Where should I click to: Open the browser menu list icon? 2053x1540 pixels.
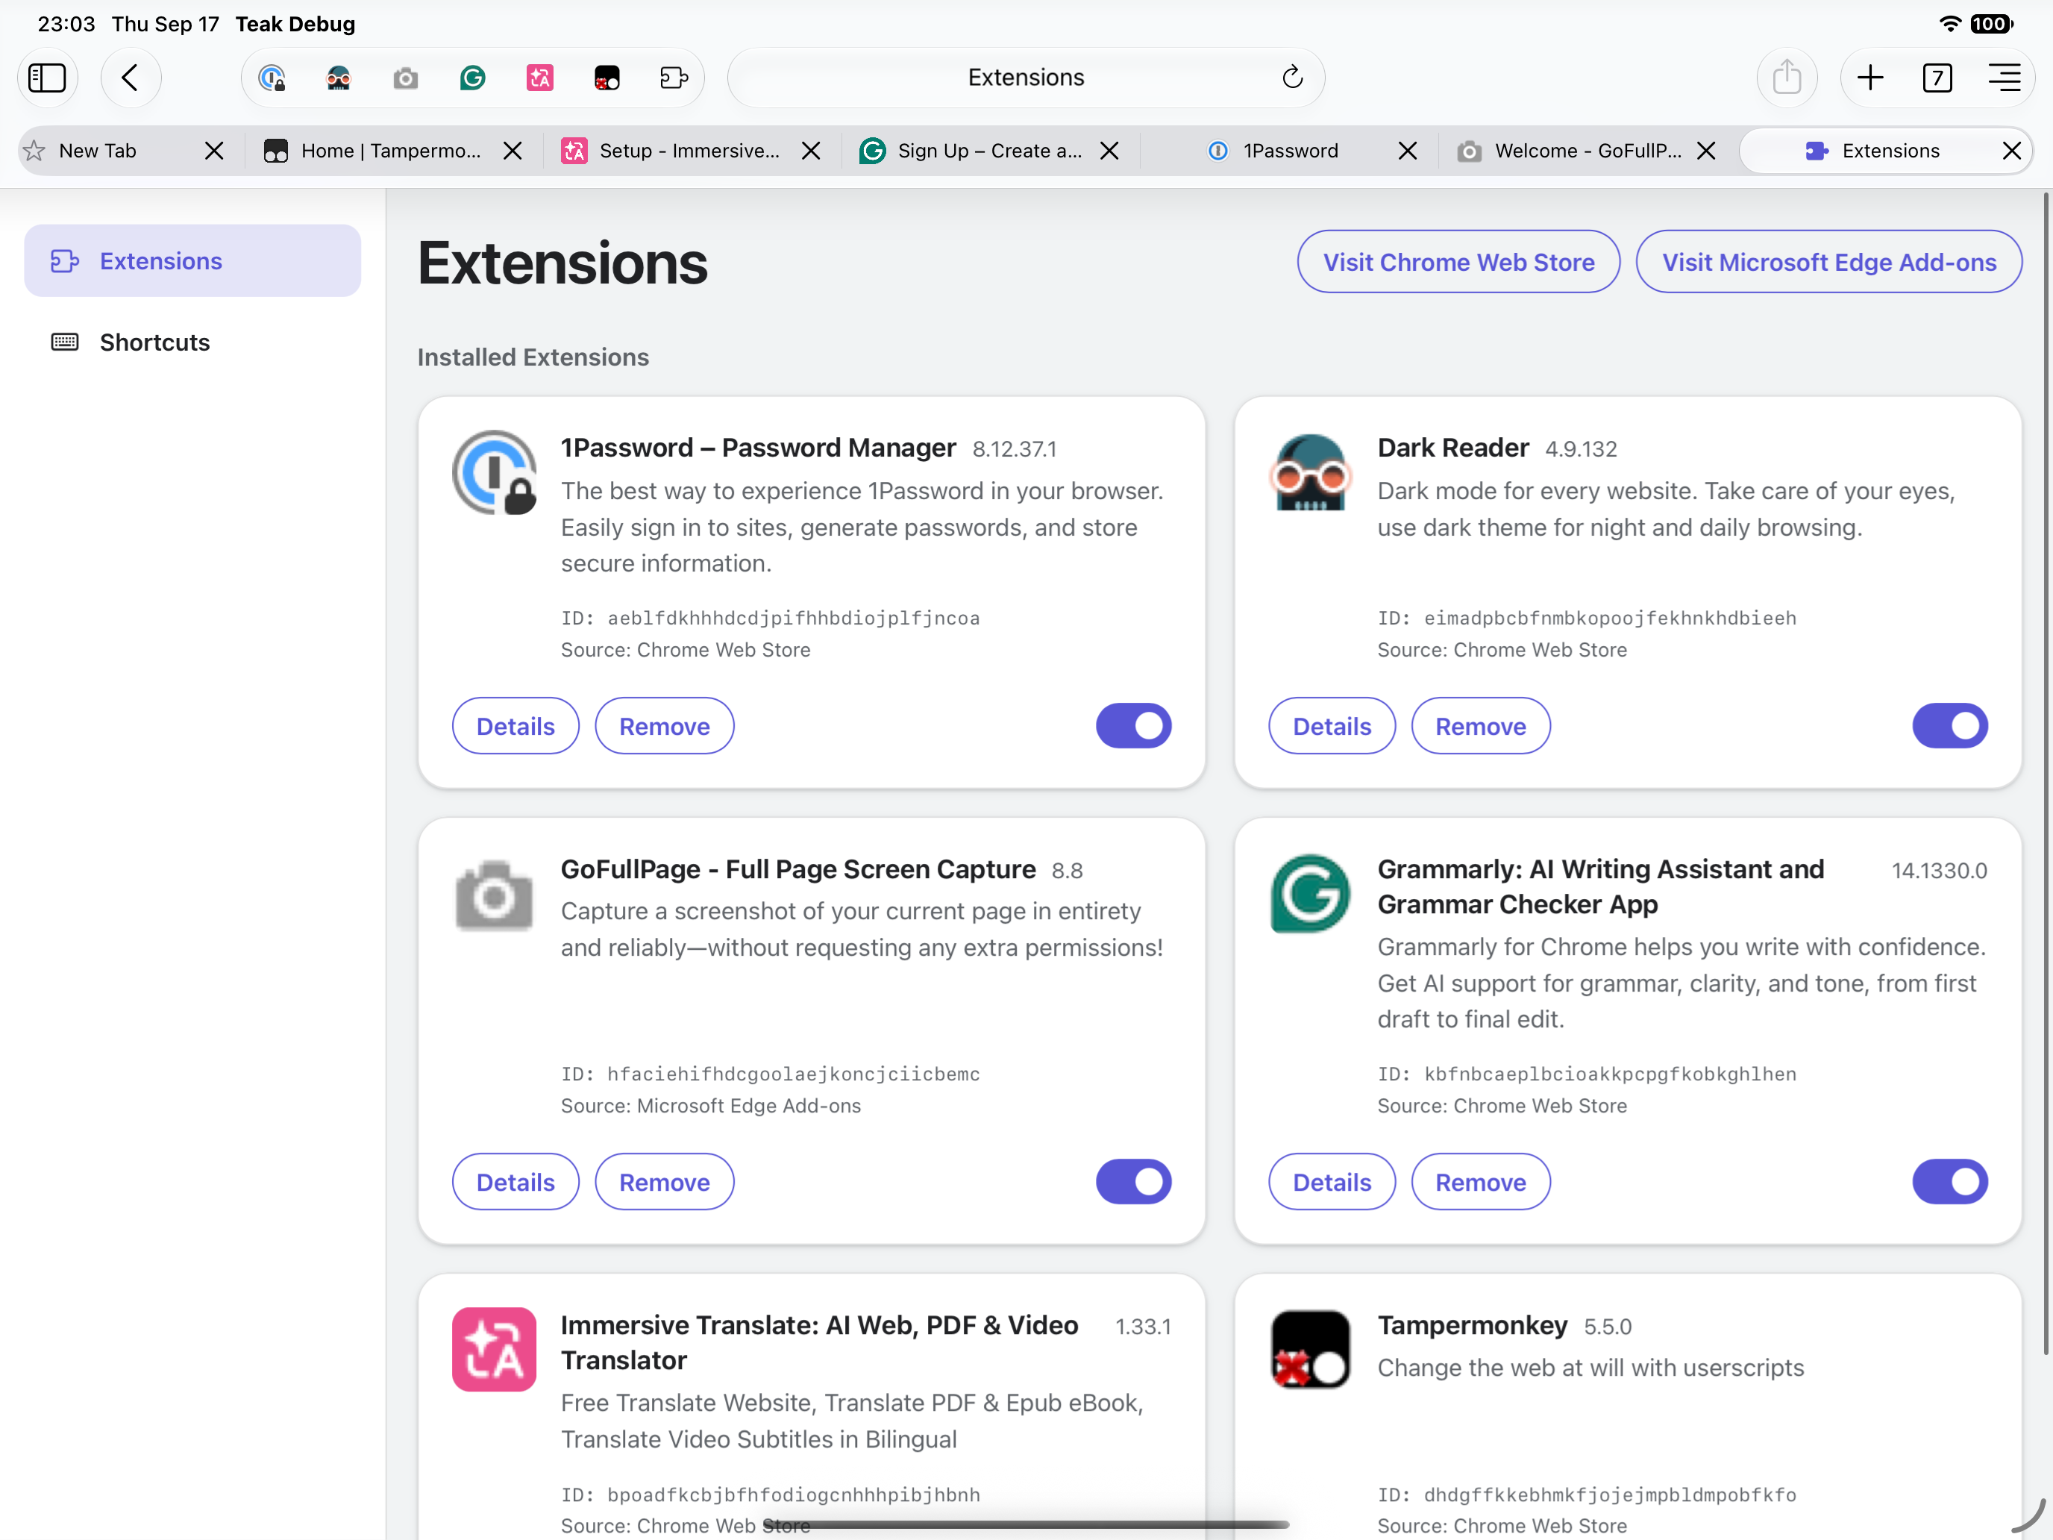tap(2004, 77)
